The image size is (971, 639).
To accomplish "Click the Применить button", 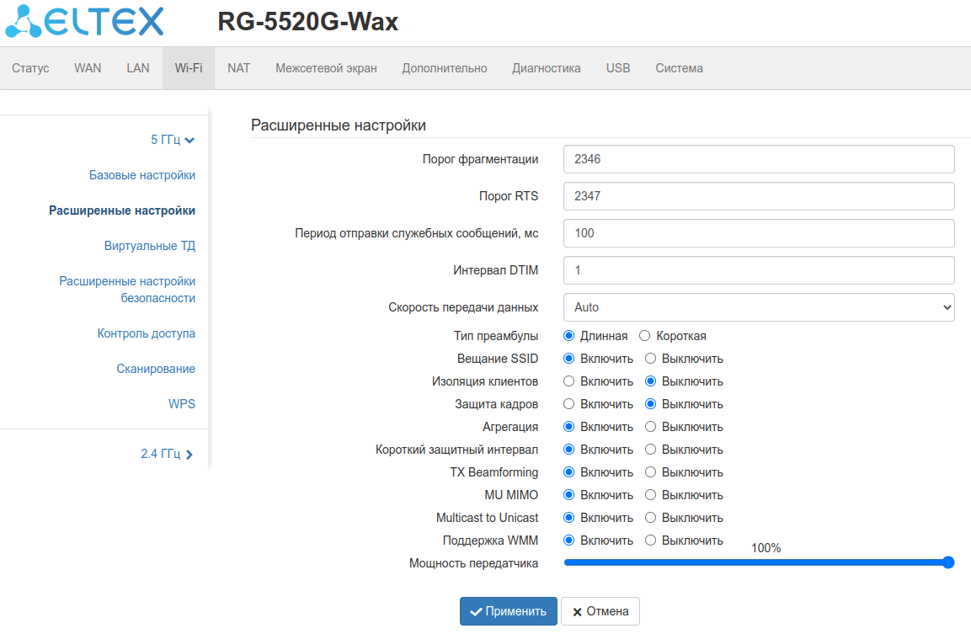I will pos(509,611).
